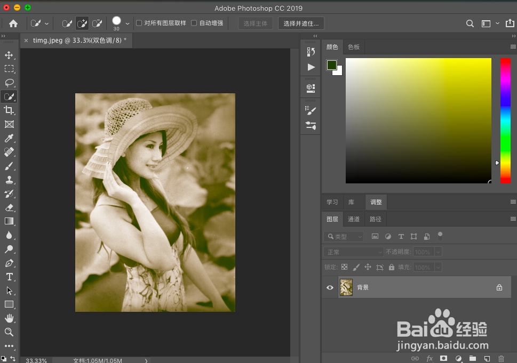Open the History panel icon
This screenshot has width=517, height=363.
311,52
